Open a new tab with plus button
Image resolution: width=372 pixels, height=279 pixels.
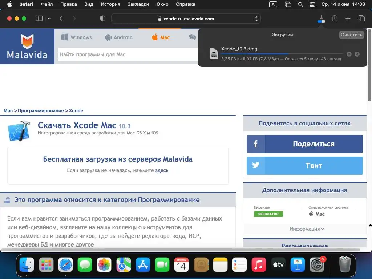348,18
